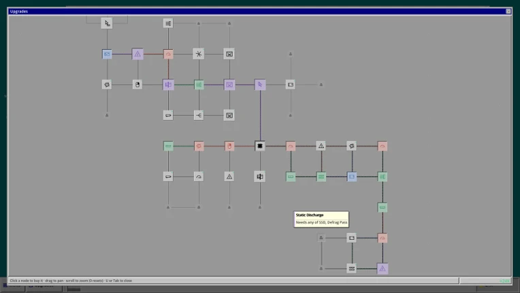
Task: Select the gray arc gauge node
Action: tap(199, 176)
